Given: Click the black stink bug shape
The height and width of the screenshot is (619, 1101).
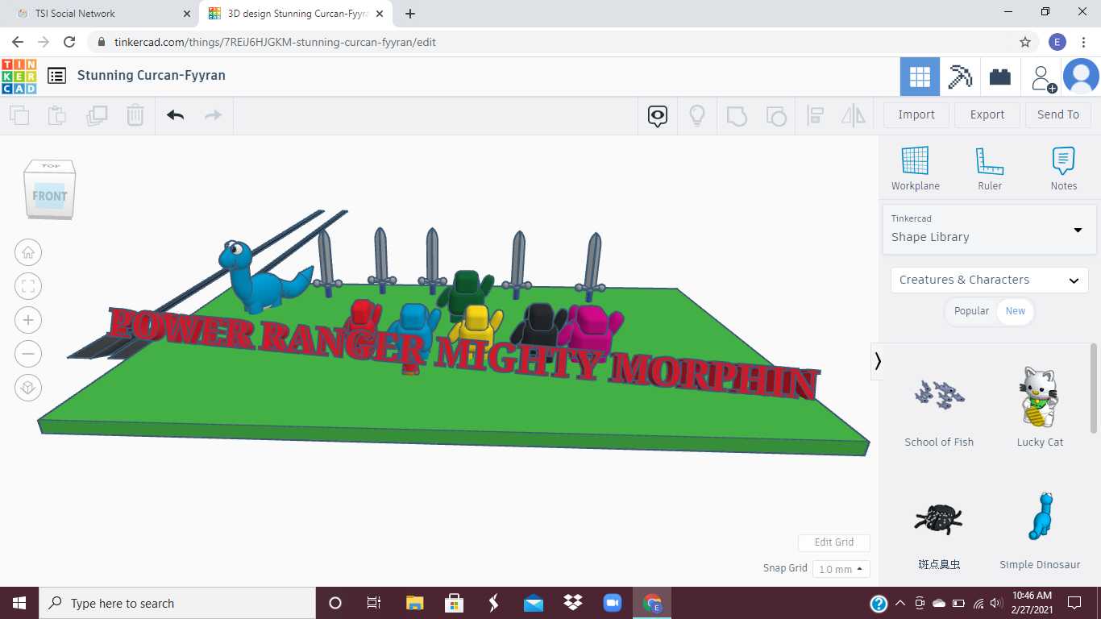Looking at the screenshot, I should (x=939, y=528).
